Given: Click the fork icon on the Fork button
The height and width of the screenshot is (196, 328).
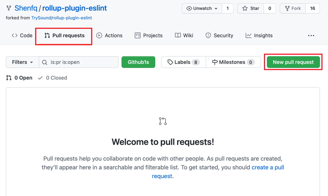Looking at the screenshot, I should pyautogui.click(x=287, y=8).
